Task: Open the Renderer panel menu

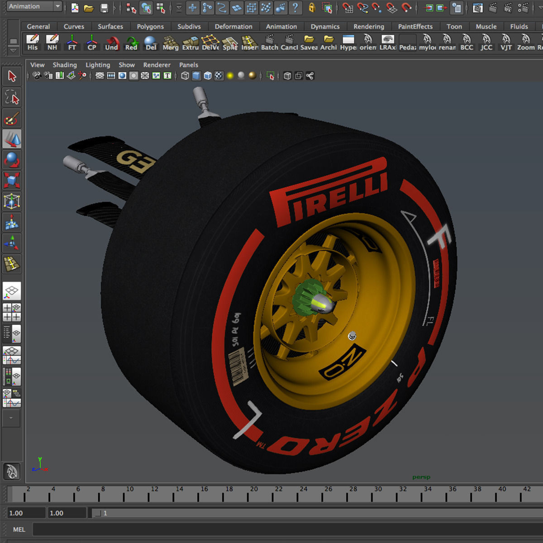Action: click(157, 65)
